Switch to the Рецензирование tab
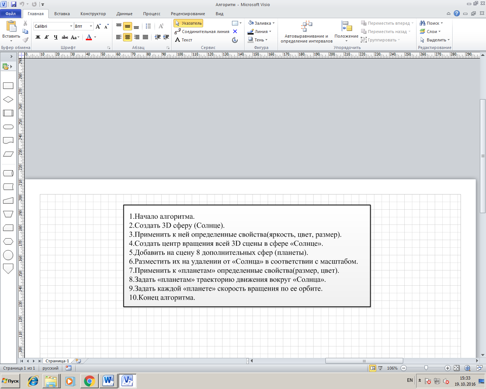 [188, 14]
